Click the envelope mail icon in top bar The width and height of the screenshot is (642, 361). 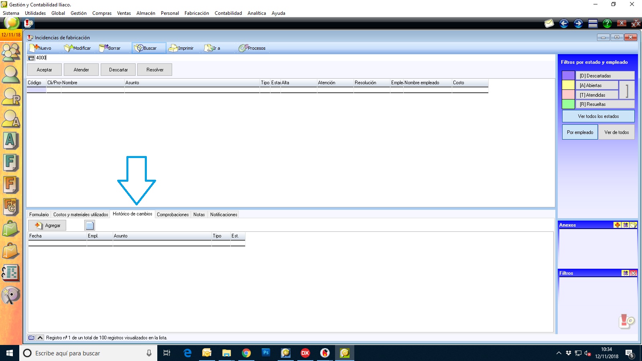pyautogui.click(x=549, y=24)
